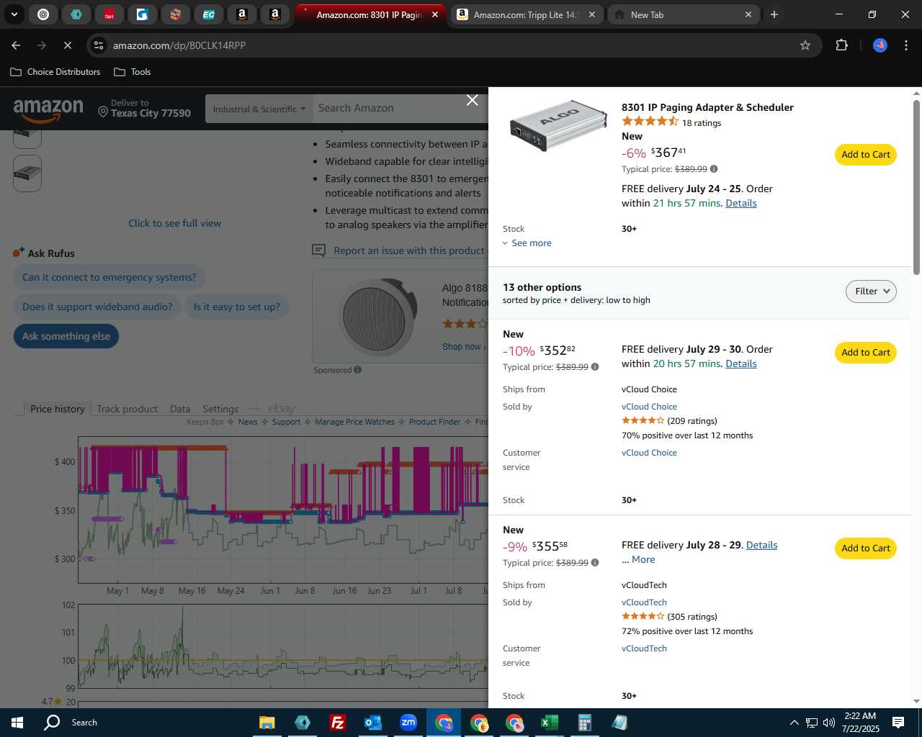Close the offers side panel with X
This screenshot has height=737, width=922.
click(x=473, y=100)
